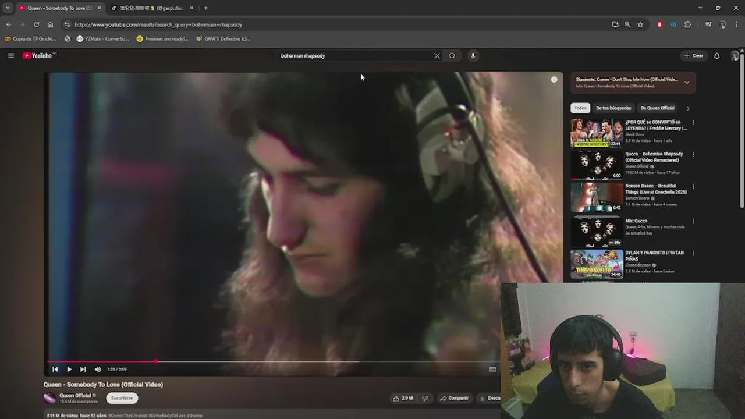Open options menu for Bohemian Rhapsody Remastered
This screenshot has width=745, height=419.
point(693,155)
